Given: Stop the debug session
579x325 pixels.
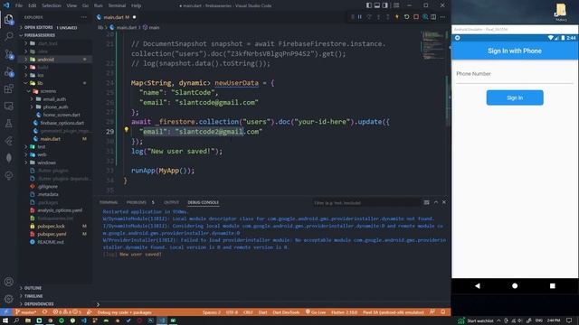Looking at the screenshot, I should click(x=416, y=17).
